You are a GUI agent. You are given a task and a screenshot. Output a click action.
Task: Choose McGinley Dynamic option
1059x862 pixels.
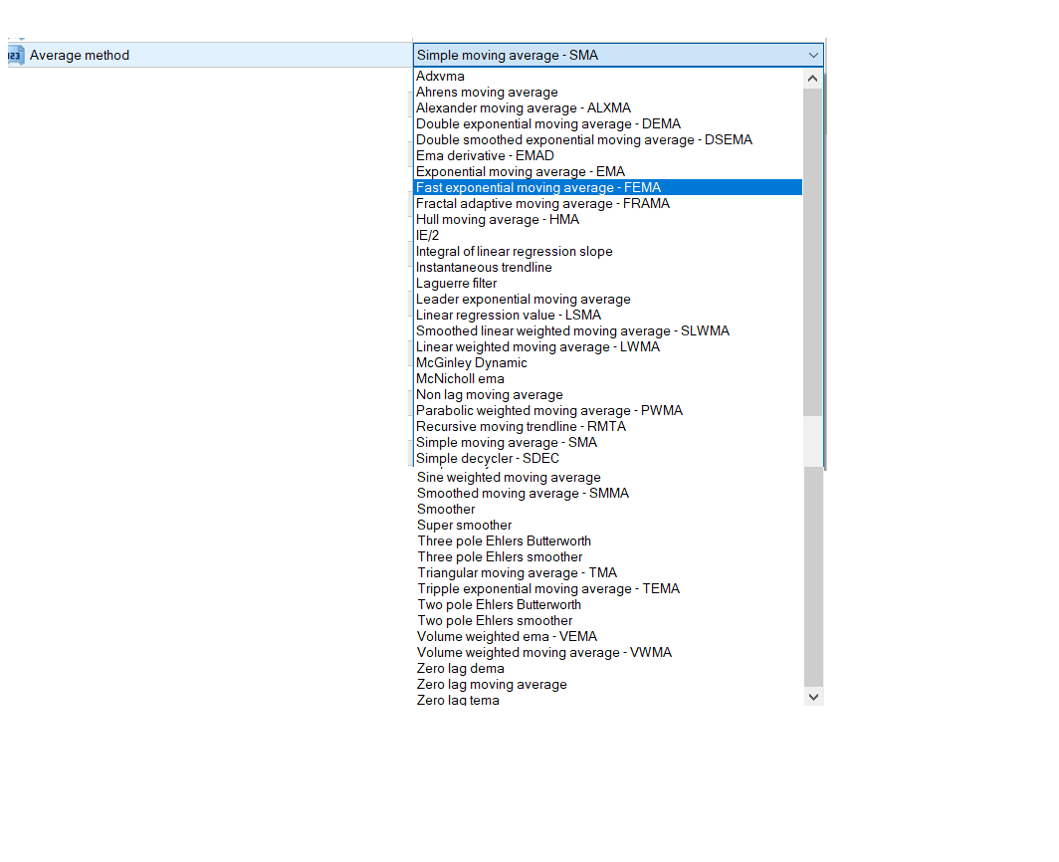coord(472,362)
